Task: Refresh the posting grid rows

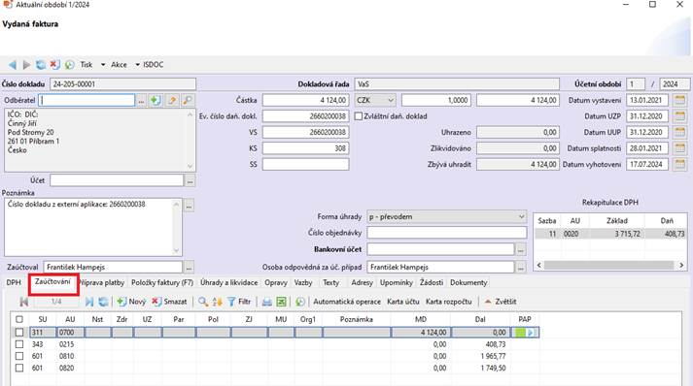Action: [x=103, y=302]
